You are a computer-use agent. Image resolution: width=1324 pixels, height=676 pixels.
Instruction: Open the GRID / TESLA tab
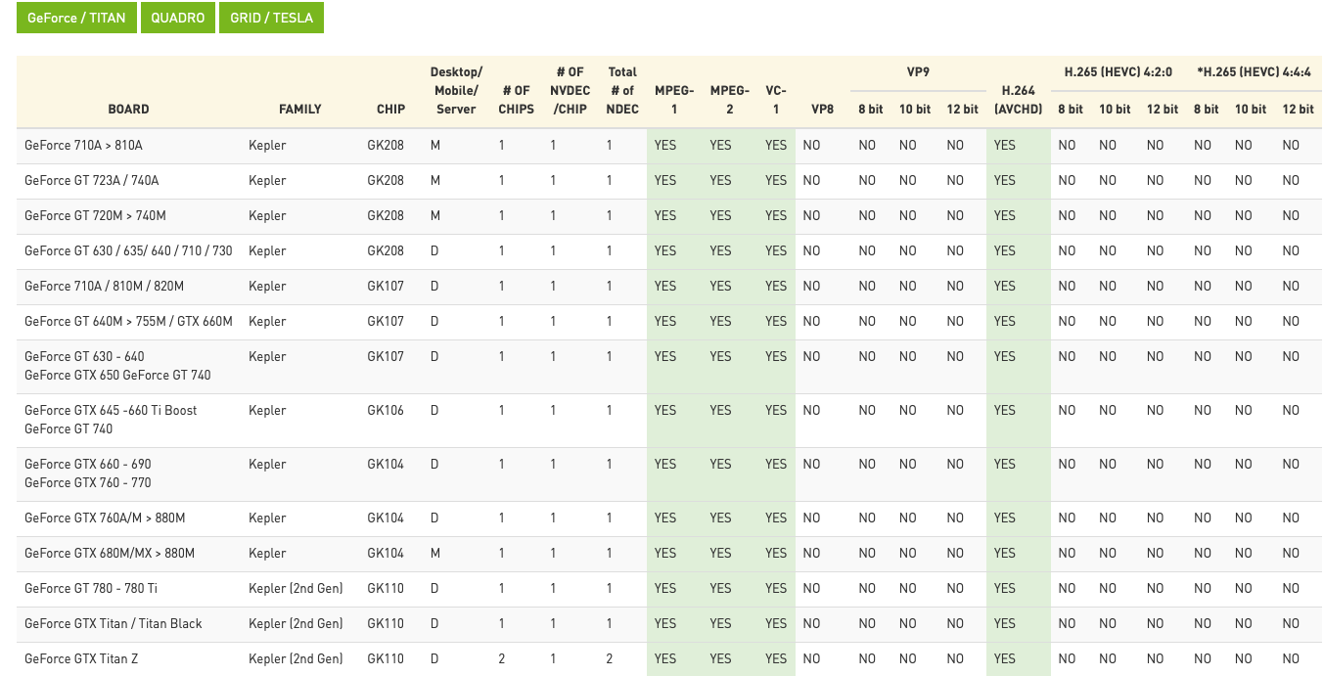coord(271,18)
